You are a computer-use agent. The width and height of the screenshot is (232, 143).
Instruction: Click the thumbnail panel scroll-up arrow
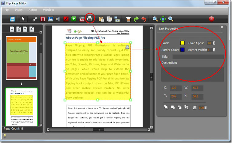coord(41,32)
